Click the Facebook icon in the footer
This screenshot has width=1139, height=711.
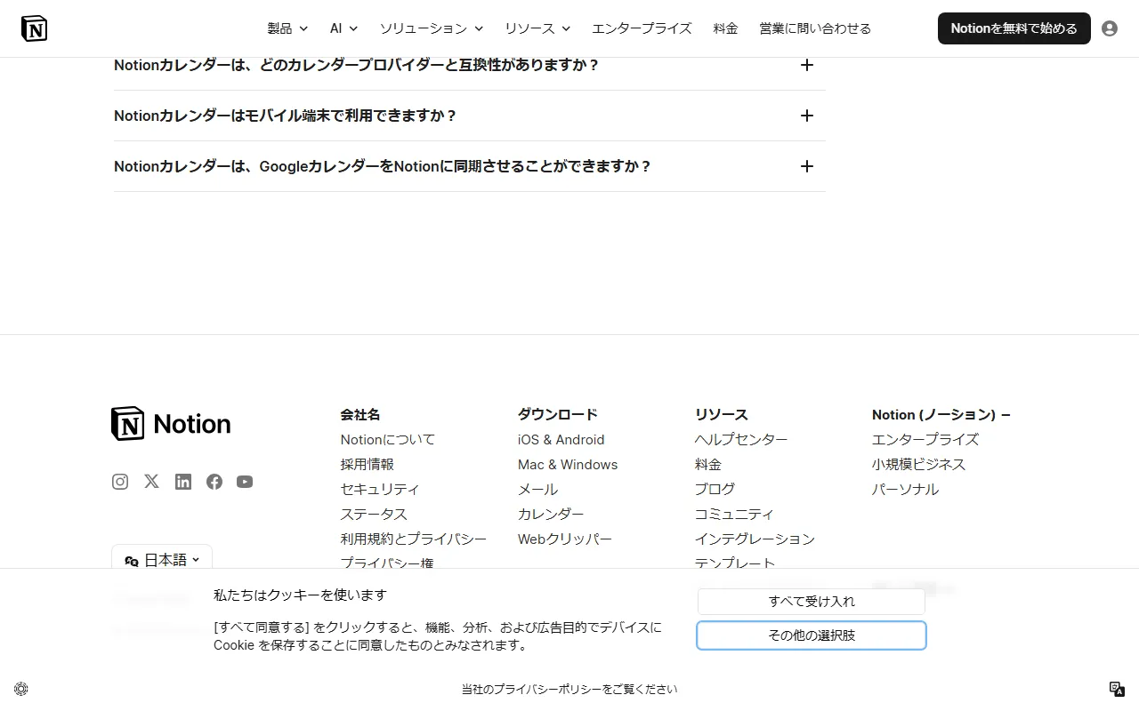point(214,481)
